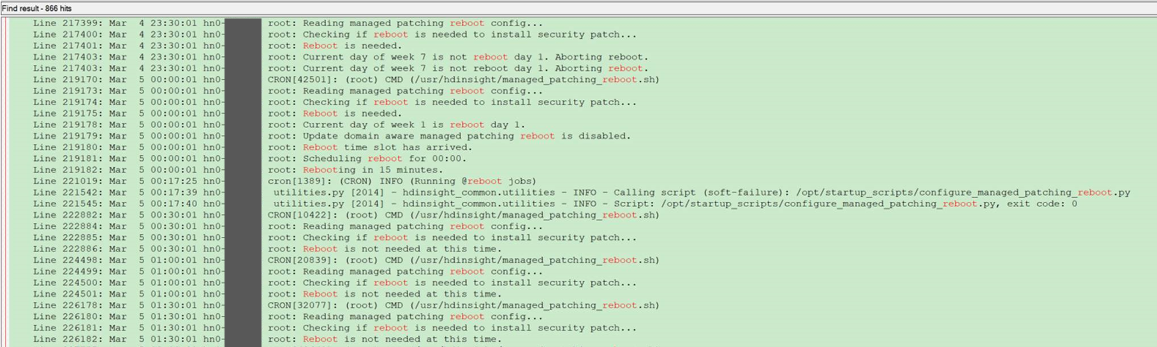The height and width of the screenshot is (347, 1157).
Task: Click Line 219179 domain aware patching disabled
Action: pyautogui.click(x=449, y=136)
